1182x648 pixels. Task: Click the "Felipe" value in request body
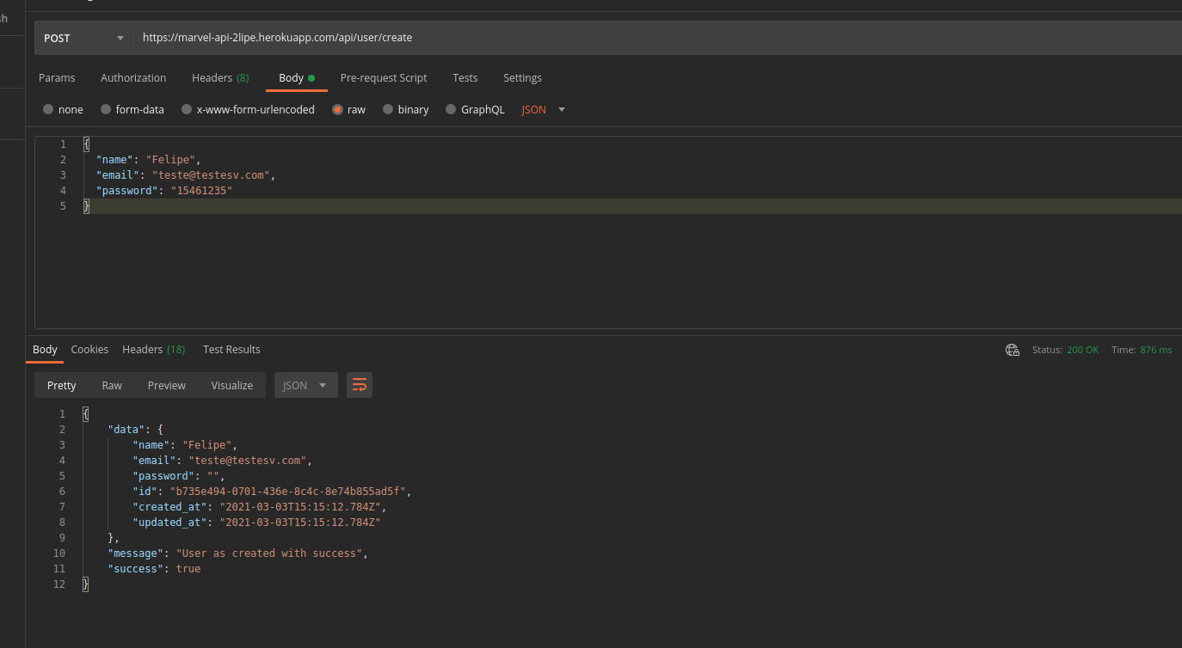[x=172, y=160]
